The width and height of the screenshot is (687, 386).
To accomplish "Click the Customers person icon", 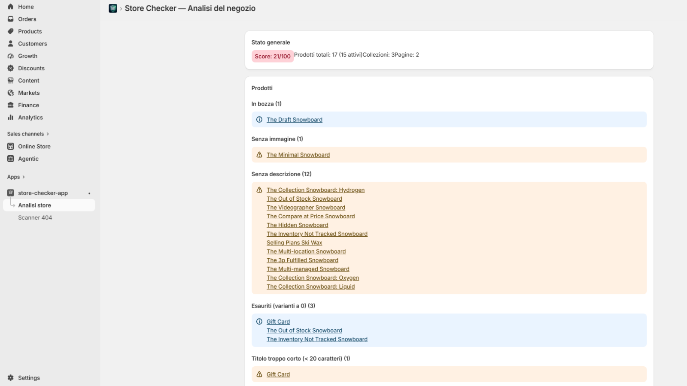I will click(11, 44).
